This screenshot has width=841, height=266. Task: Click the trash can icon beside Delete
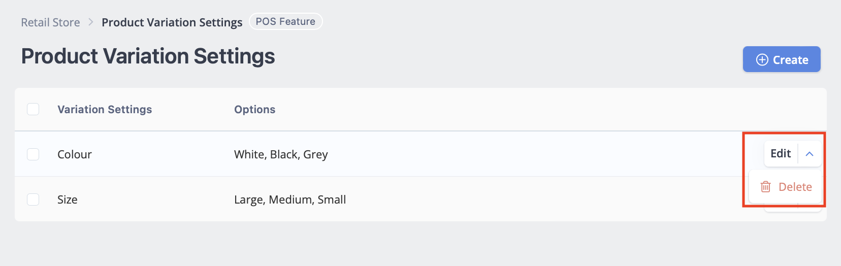coord(766,187)
